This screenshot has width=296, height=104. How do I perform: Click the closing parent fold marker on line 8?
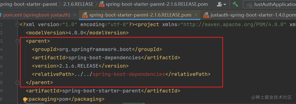(17, 82)
